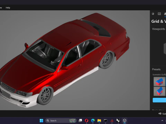
Task: Open File Explorer from the taskbar
Action: (x=99, y=121)
